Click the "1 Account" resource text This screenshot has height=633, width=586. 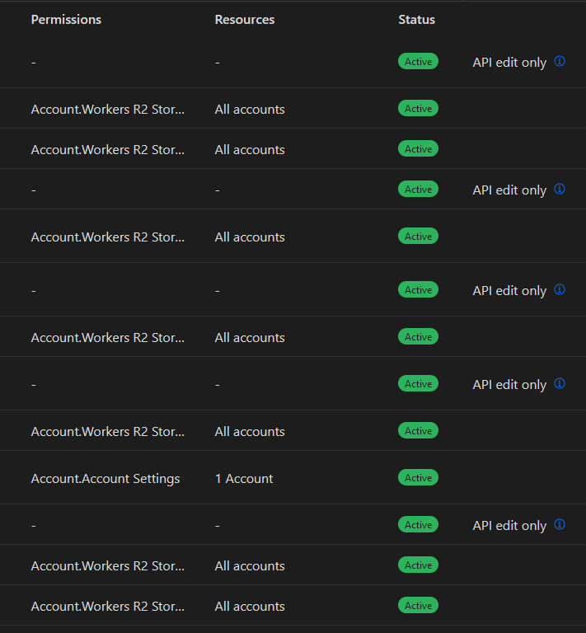point(244,478)
